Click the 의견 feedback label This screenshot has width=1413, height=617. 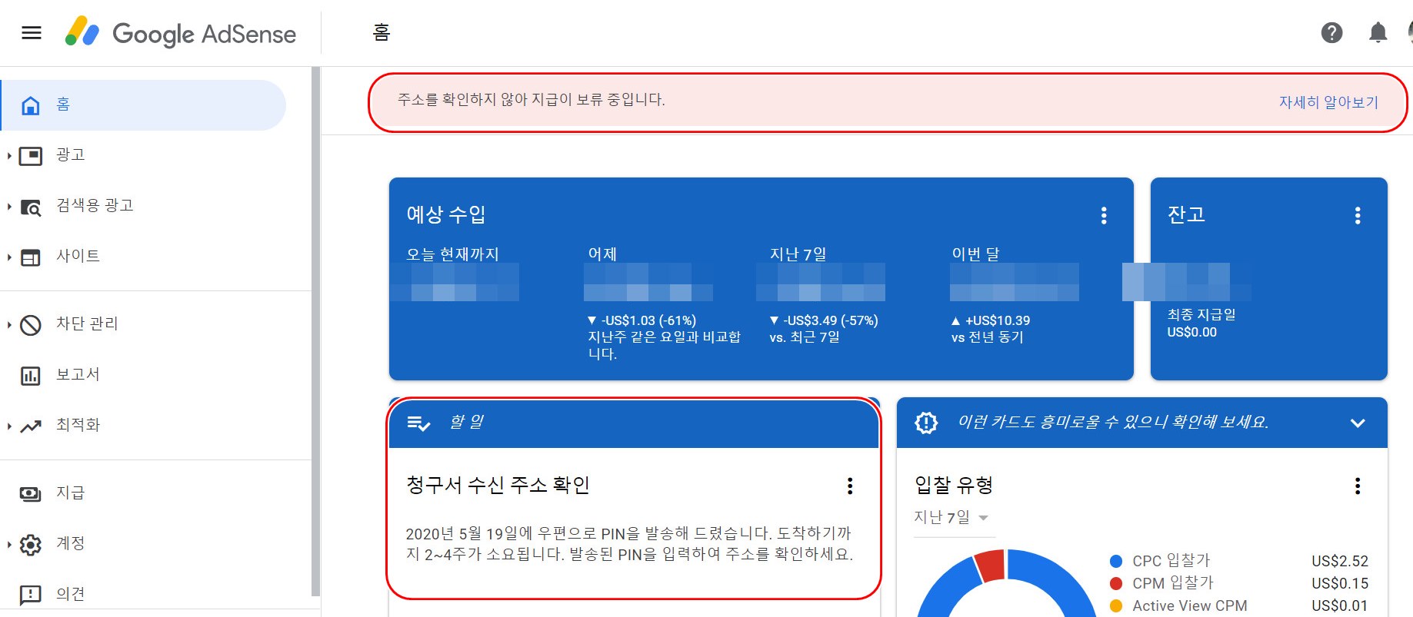tap(70, 594)
